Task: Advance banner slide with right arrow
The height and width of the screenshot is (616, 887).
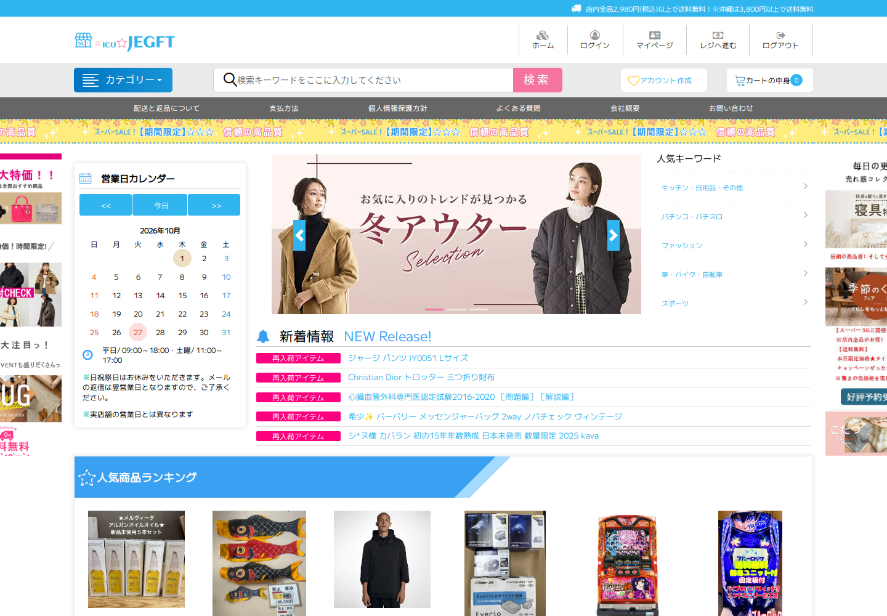Action: coord(614,235)
